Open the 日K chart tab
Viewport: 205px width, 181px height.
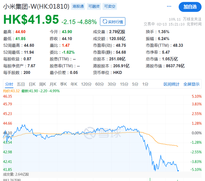click(32, 84)
